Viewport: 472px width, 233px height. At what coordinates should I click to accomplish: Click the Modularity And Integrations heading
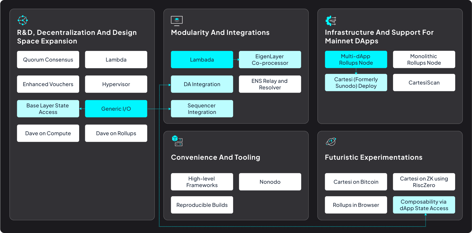220,32
